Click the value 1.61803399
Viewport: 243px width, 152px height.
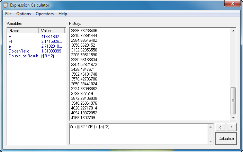click(x=51, y=51)
